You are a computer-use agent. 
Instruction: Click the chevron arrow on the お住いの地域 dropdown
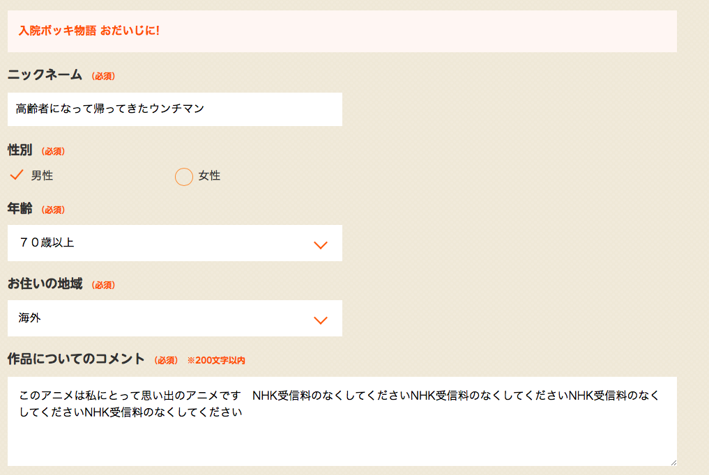point(321,320)
